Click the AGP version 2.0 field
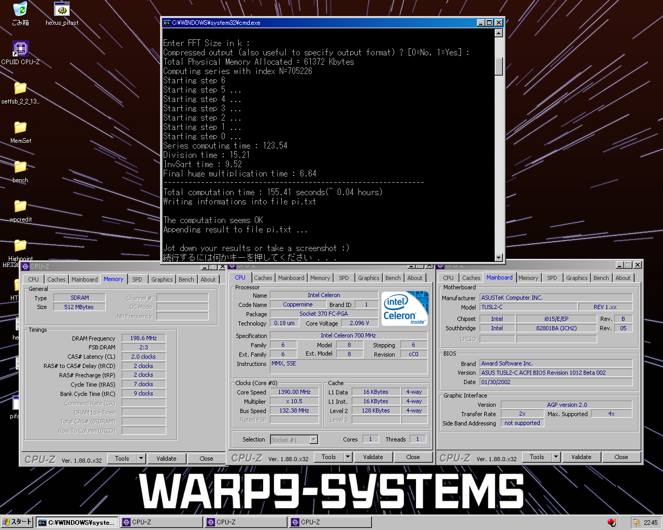 [x=567, y=405]
